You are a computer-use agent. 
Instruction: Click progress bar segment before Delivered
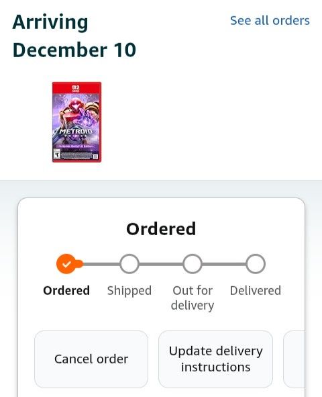(224, 264)
